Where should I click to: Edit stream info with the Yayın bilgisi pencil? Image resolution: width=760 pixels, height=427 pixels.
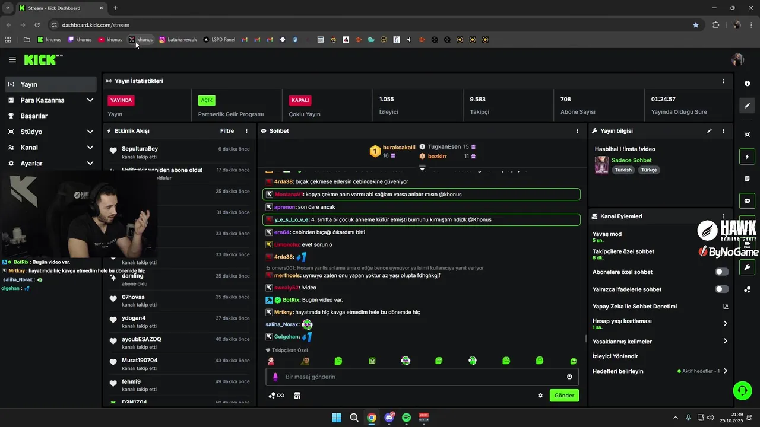(x=709, y=130)
